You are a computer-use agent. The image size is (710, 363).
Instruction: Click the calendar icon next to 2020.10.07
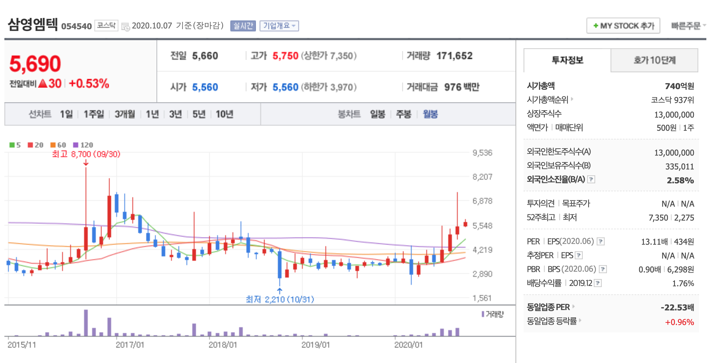pos(125,27)
